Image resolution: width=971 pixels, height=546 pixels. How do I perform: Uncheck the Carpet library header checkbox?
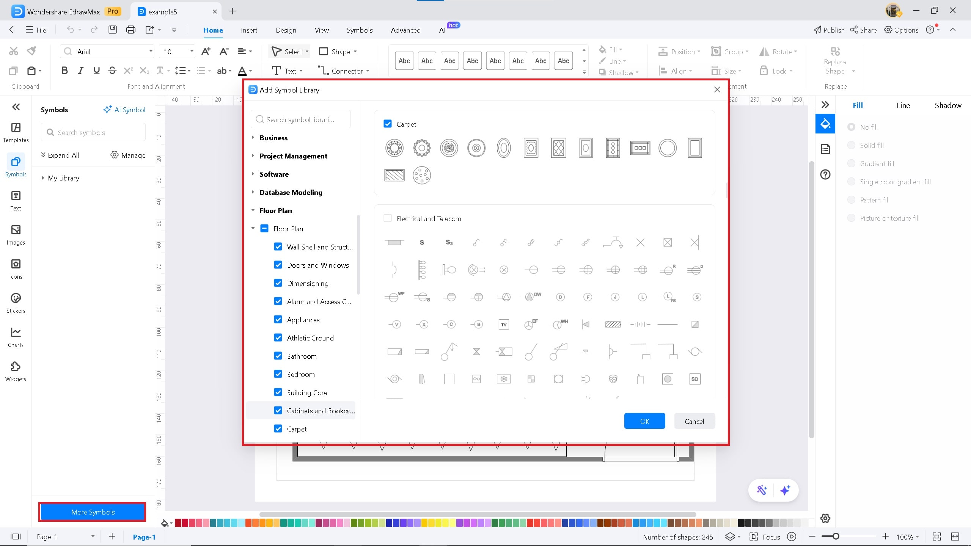pos(388,124)
